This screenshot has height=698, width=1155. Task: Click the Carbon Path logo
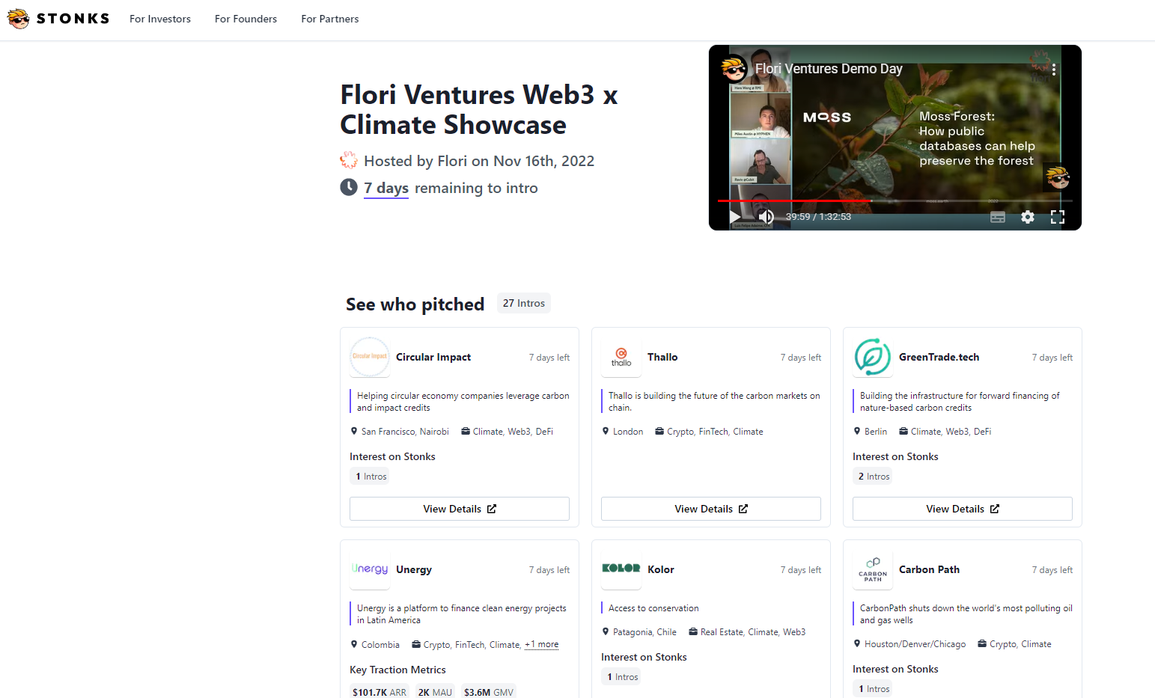tap(873, 570)
